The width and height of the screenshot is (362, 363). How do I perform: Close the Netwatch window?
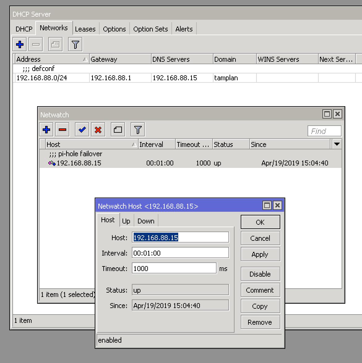pos(338,114)
